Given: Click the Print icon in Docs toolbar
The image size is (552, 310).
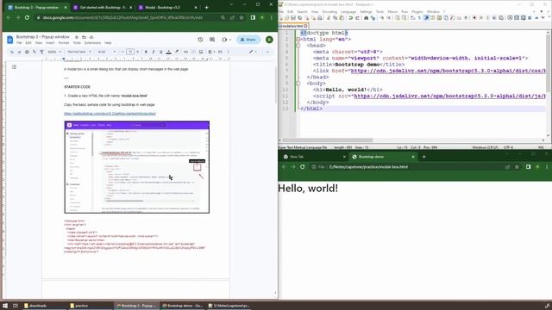Looking at the screenshot, I should [27, 52].
